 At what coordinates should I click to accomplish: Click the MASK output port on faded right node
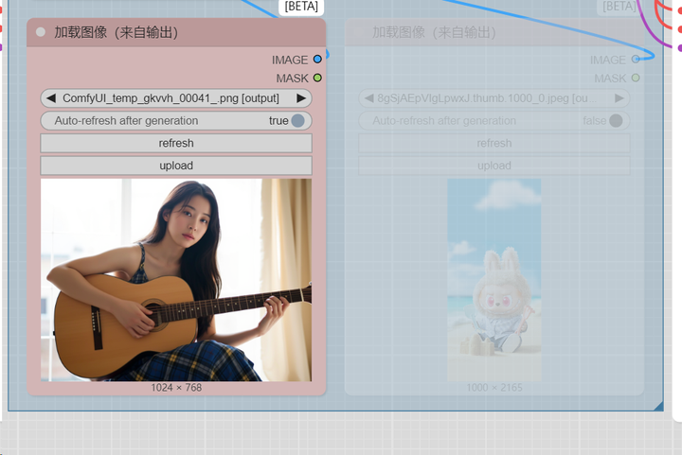(x=636, y=78)
